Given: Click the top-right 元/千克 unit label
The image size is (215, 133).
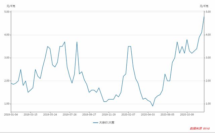Looking at the screenshot, I should (x=204, y=6).
